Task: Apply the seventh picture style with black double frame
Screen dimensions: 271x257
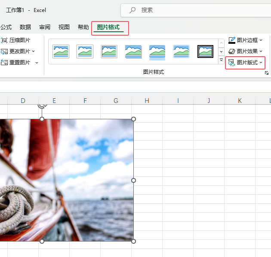Action: coord(205,51)
